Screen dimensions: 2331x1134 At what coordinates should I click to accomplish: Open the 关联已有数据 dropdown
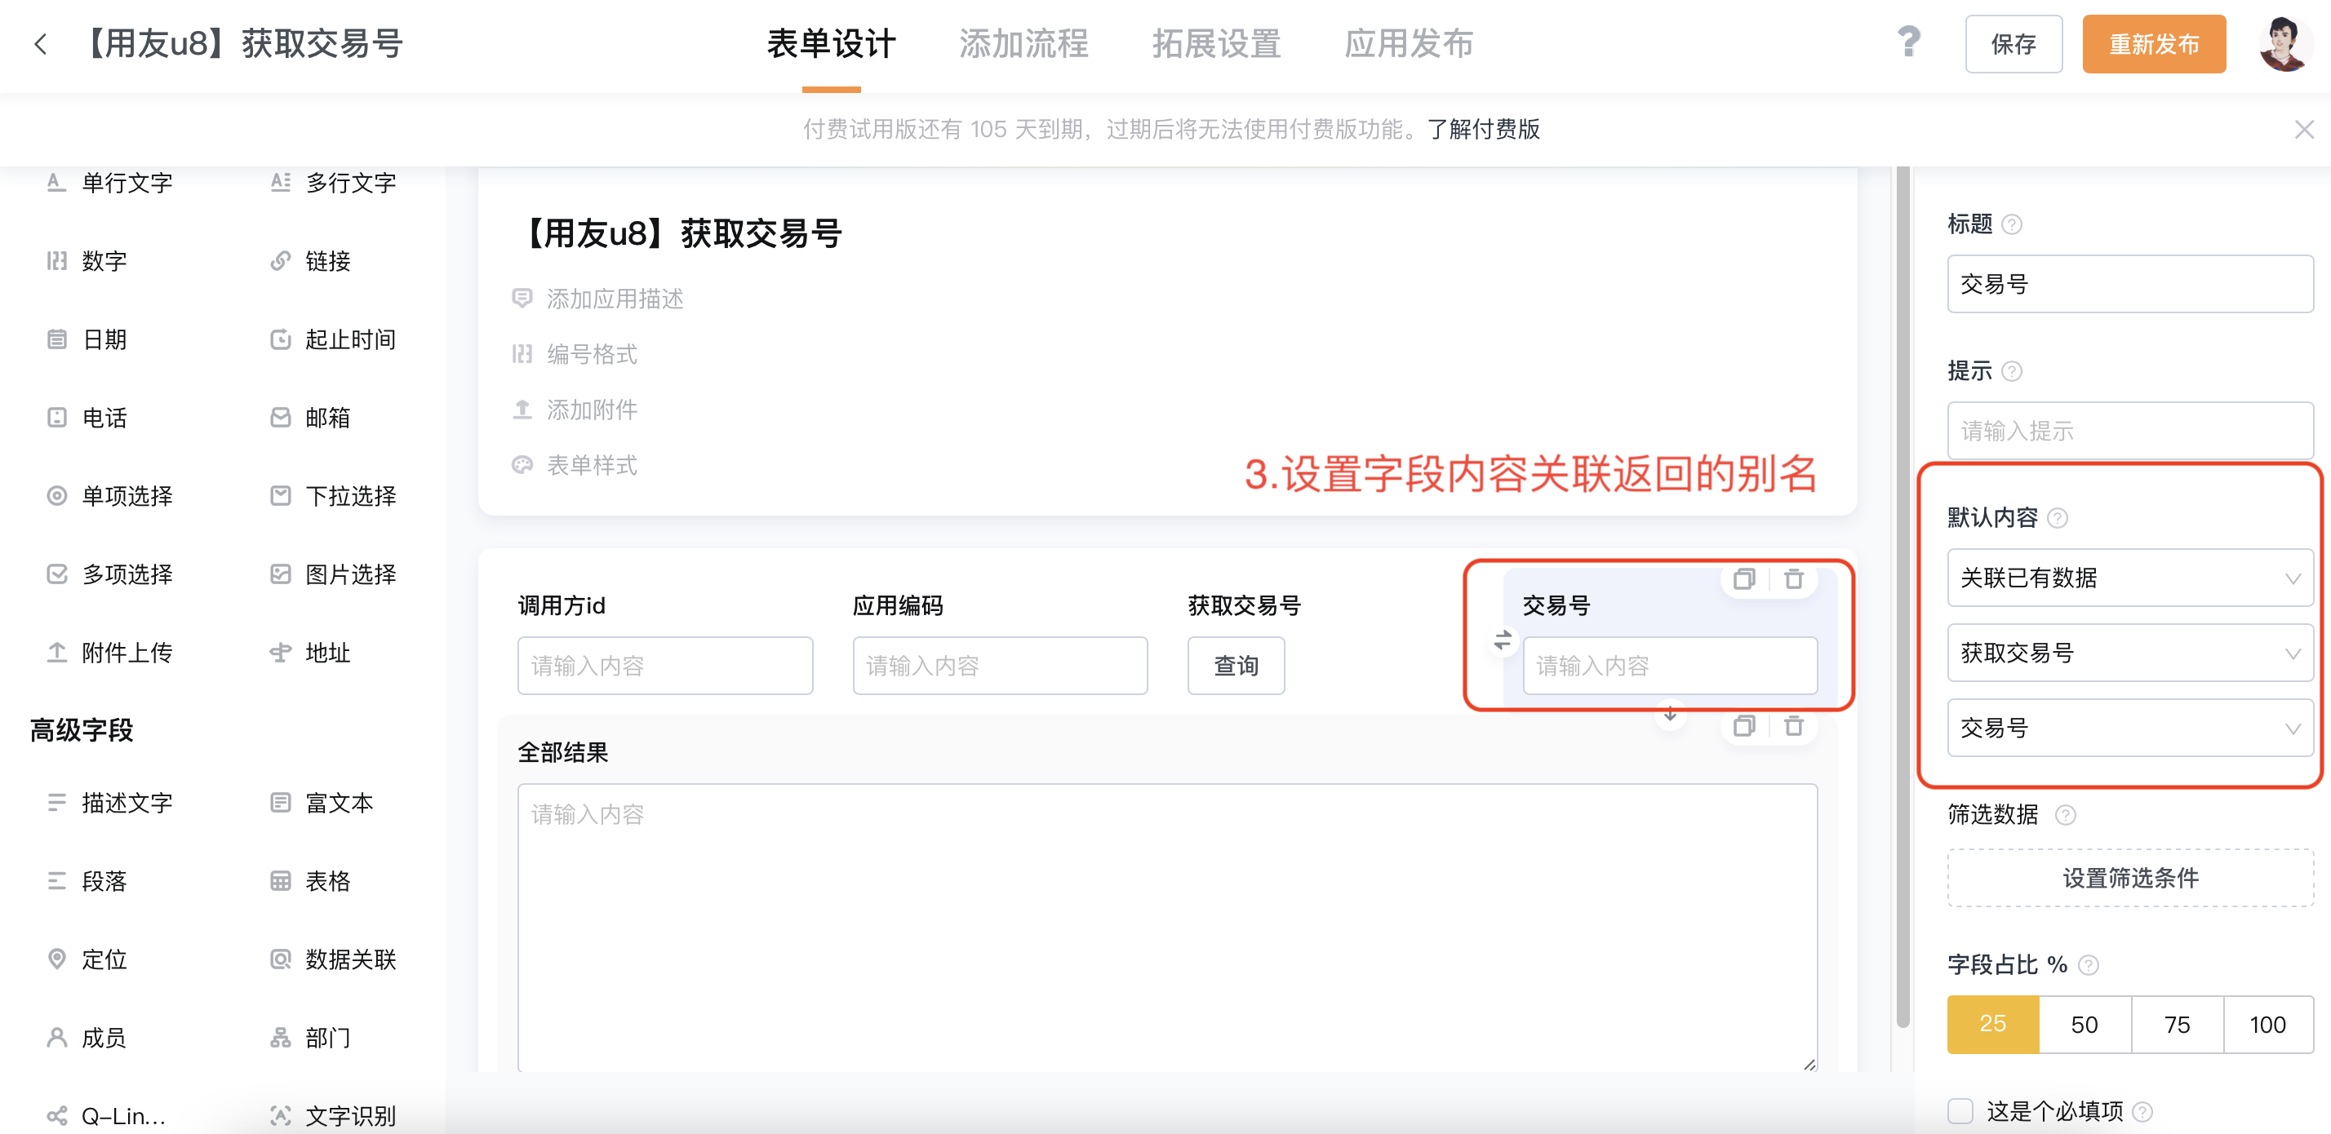pos(2129,577)
